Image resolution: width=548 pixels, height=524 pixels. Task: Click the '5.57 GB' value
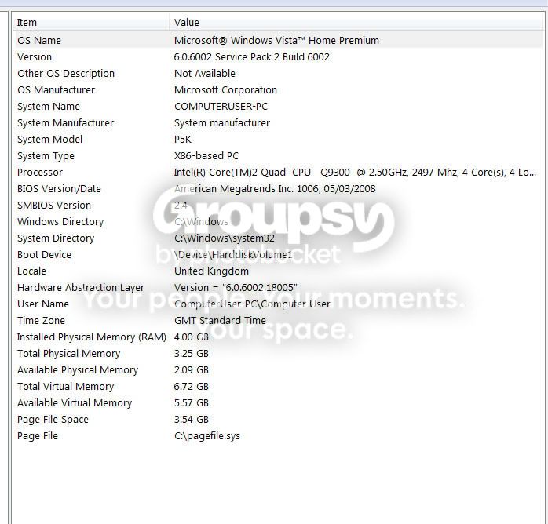(x=192, y=403)
